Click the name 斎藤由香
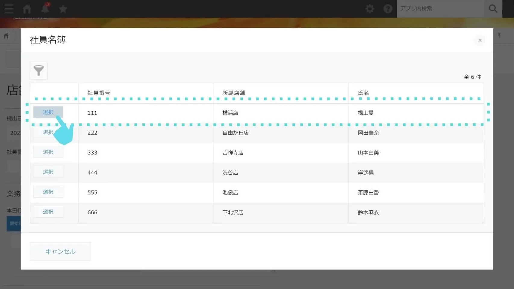Viewport: 514px width, 289px height. click(x=368, y=192)
